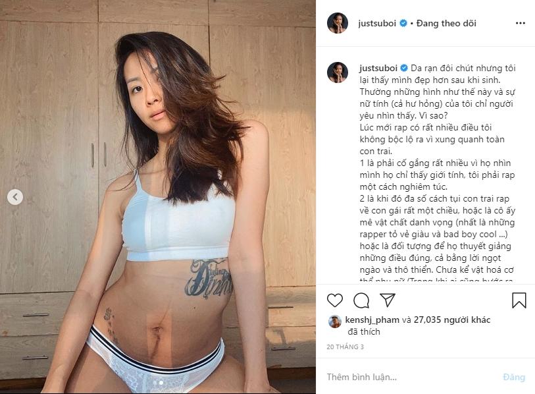Viewport: 535px width, 394px height.
Task: Open comments via speech bubble icon
Action: pos(361,300)
